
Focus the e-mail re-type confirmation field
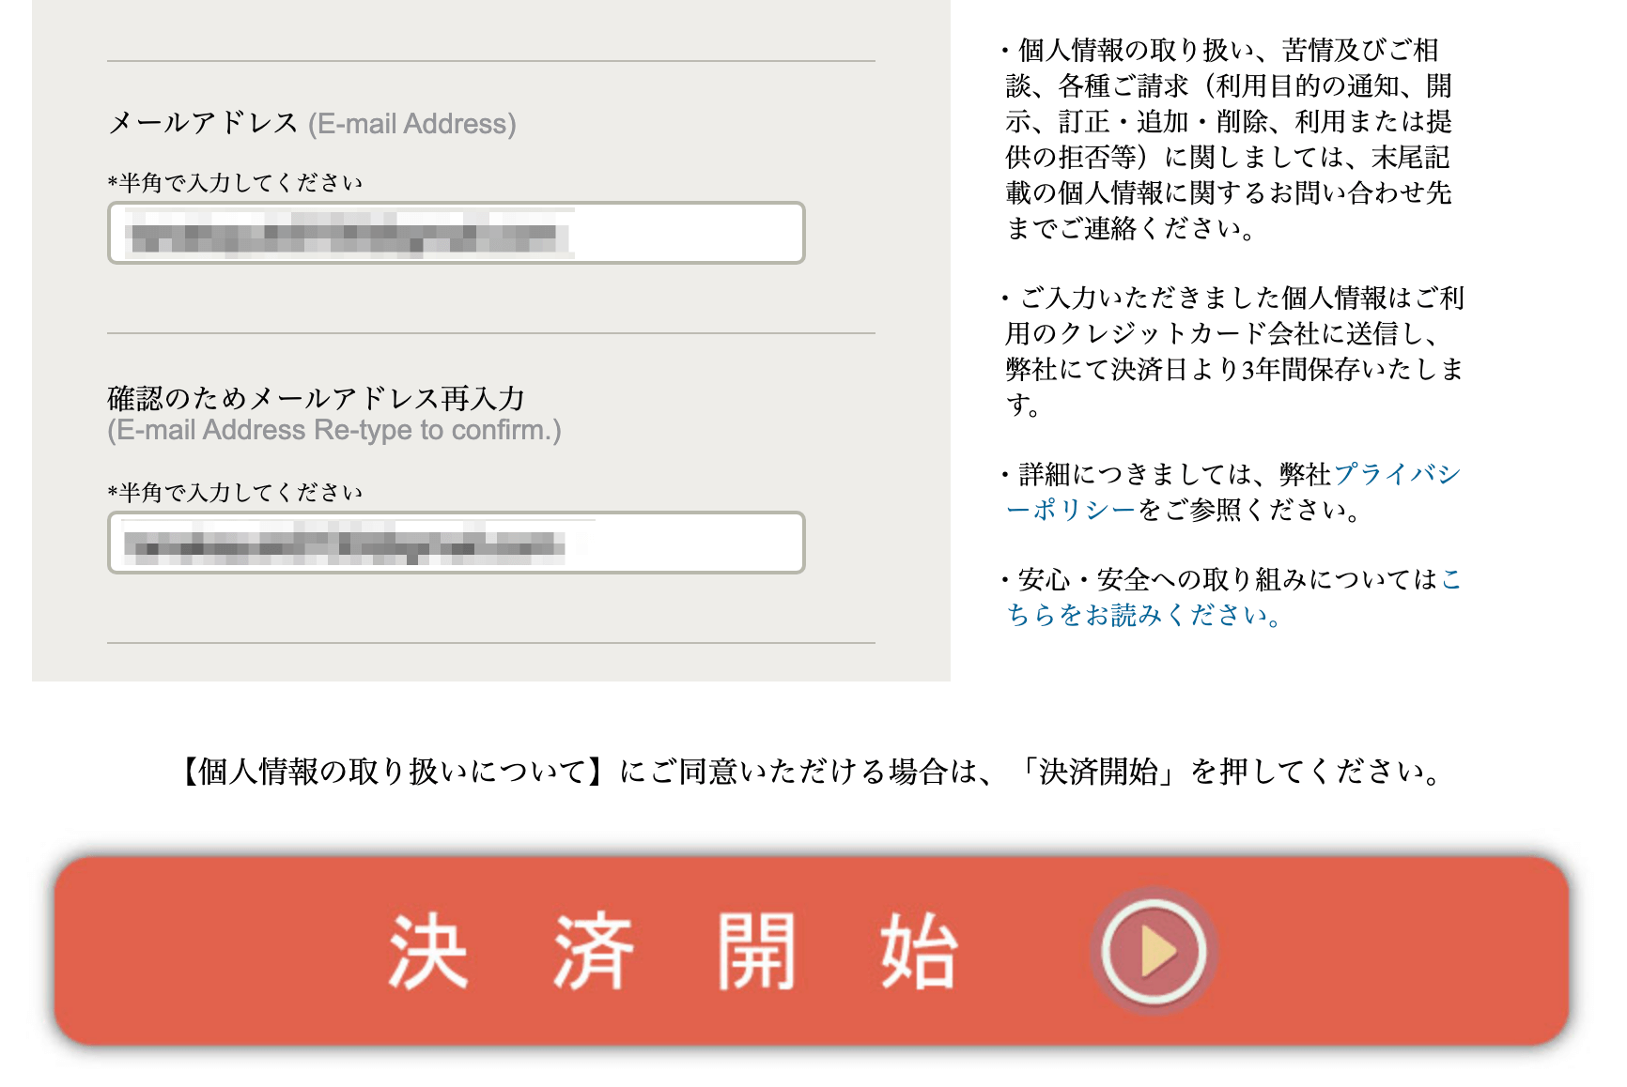457,543
